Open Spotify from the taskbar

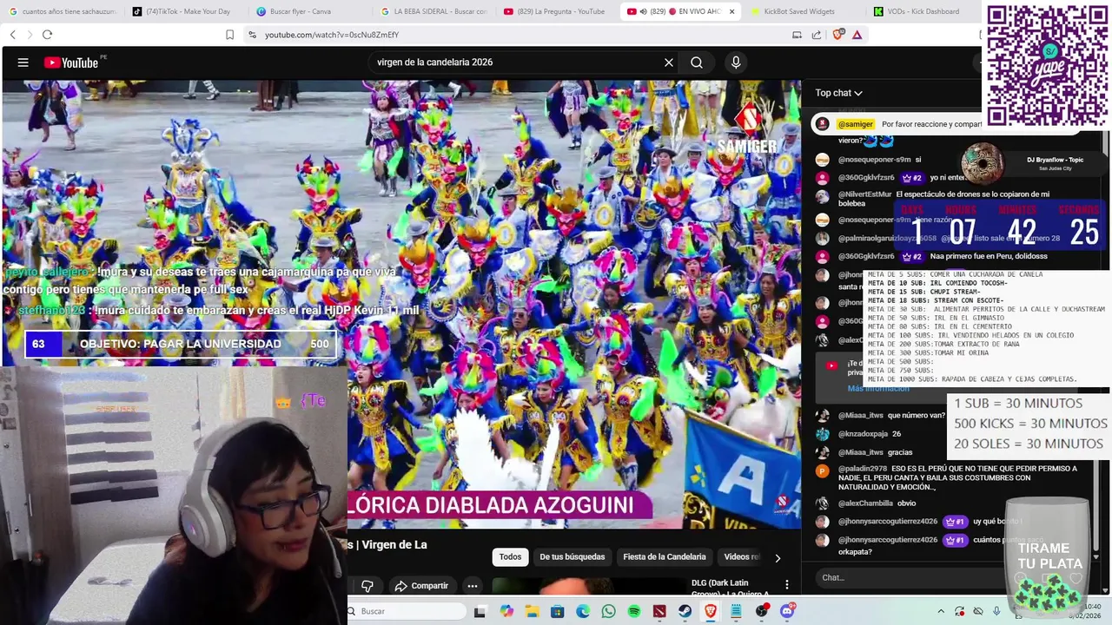click(634, 611)
